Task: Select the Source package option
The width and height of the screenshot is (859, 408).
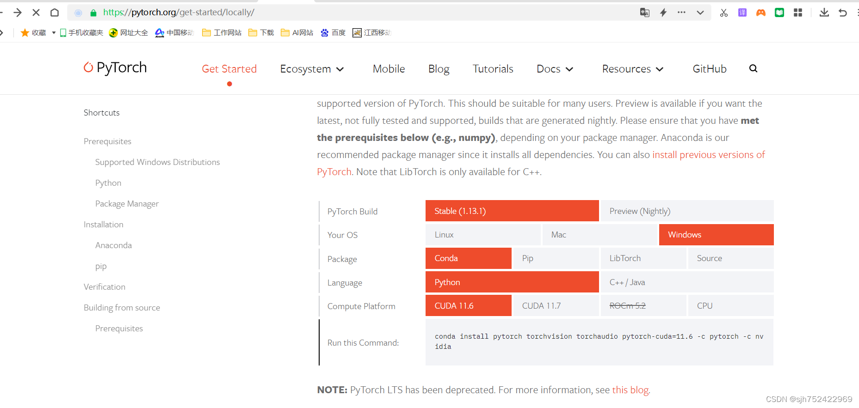Action: point(731,258)
